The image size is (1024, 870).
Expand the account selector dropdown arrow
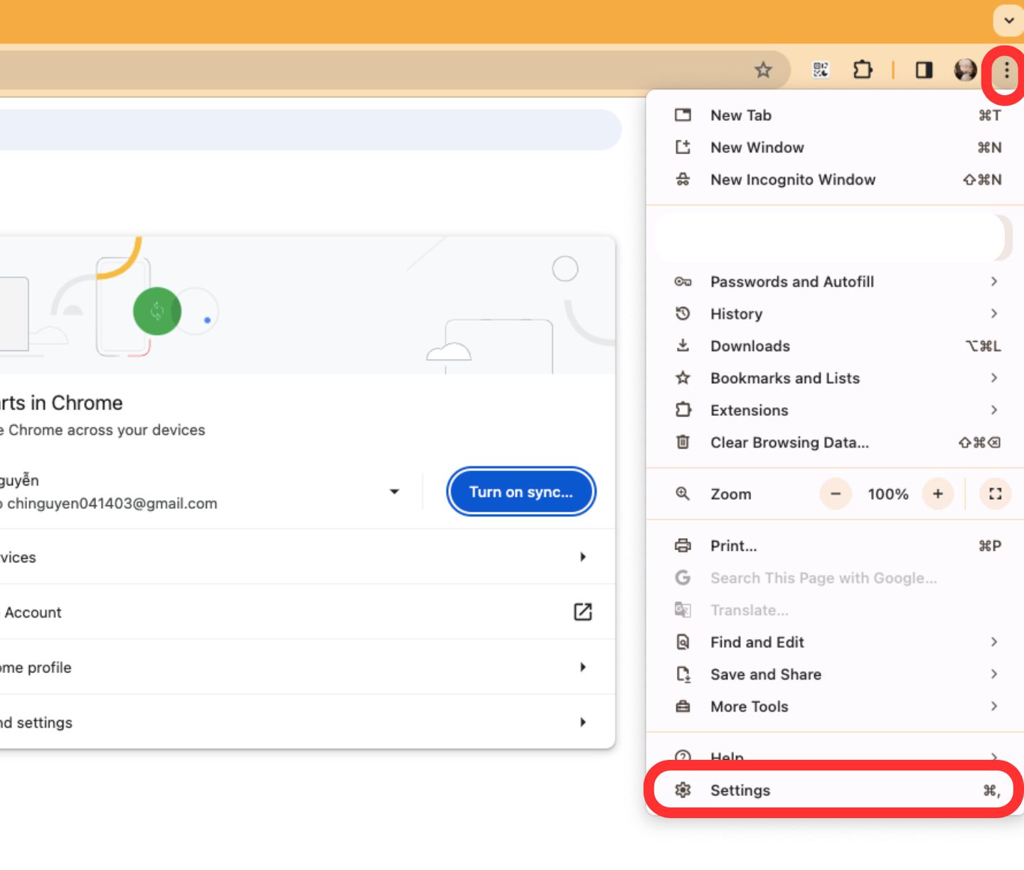[x=395, y=492]
